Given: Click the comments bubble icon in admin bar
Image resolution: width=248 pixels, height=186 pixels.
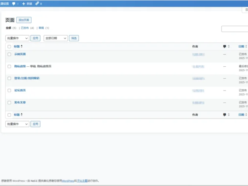Looking at the screenshot, I should coord(14,4).
